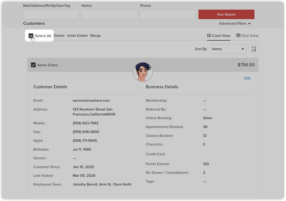286x201 pixels.
Task: Click the birthdate Jul 11, 1990
Action: point(82,149)
